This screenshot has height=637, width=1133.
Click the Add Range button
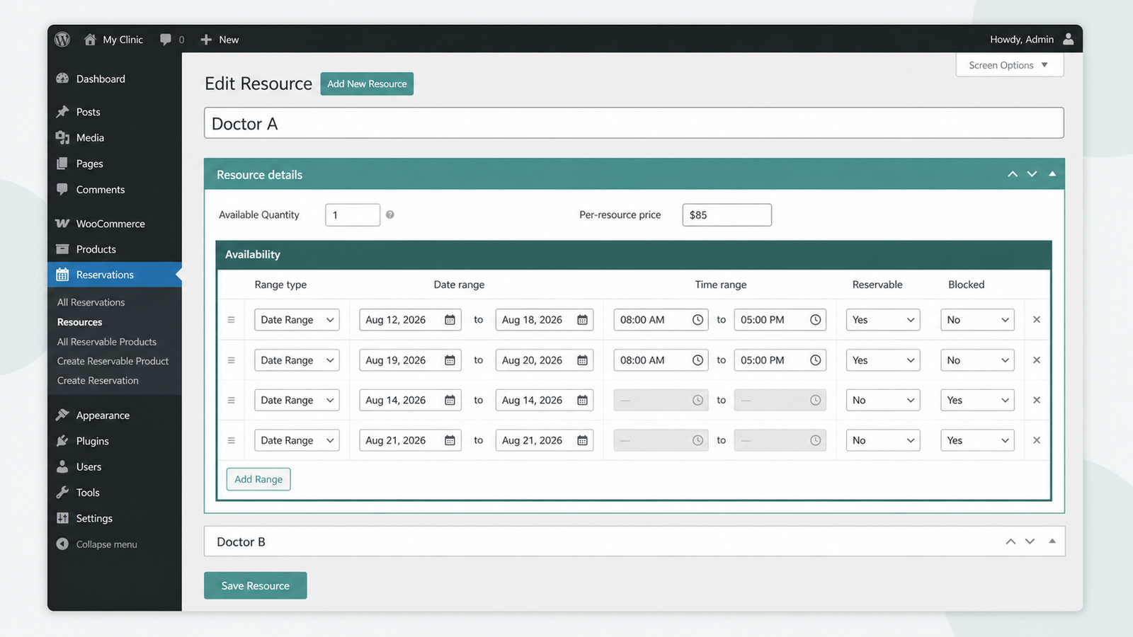[258, 479]
